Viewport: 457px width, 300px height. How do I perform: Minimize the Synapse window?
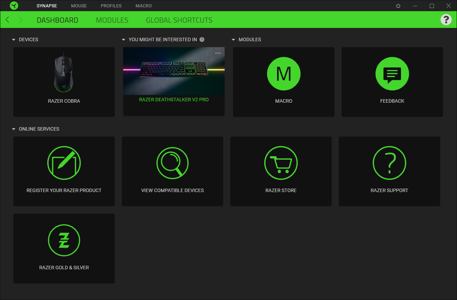tap(415, 6)
